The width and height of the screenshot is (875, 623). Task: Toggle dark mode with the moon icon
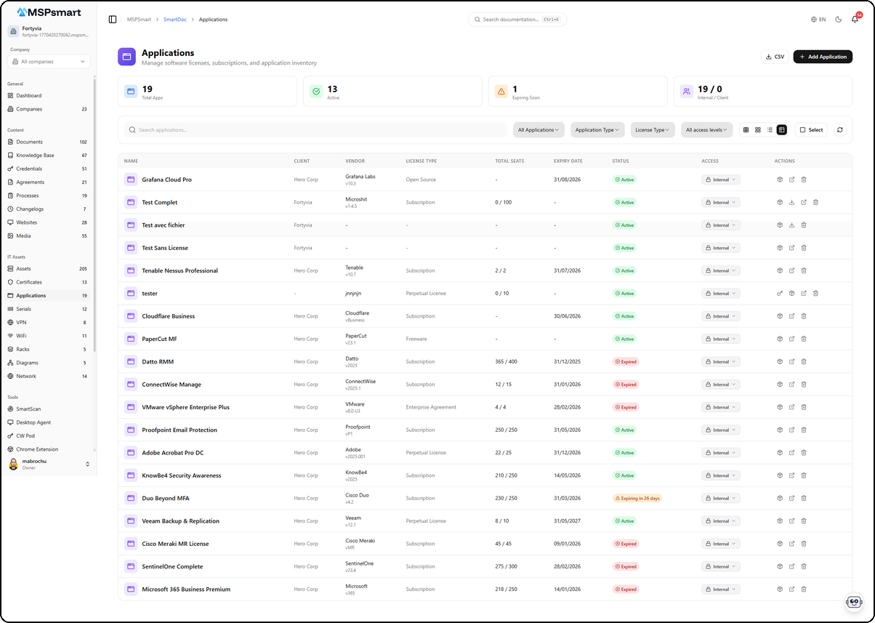click(837, 19)
